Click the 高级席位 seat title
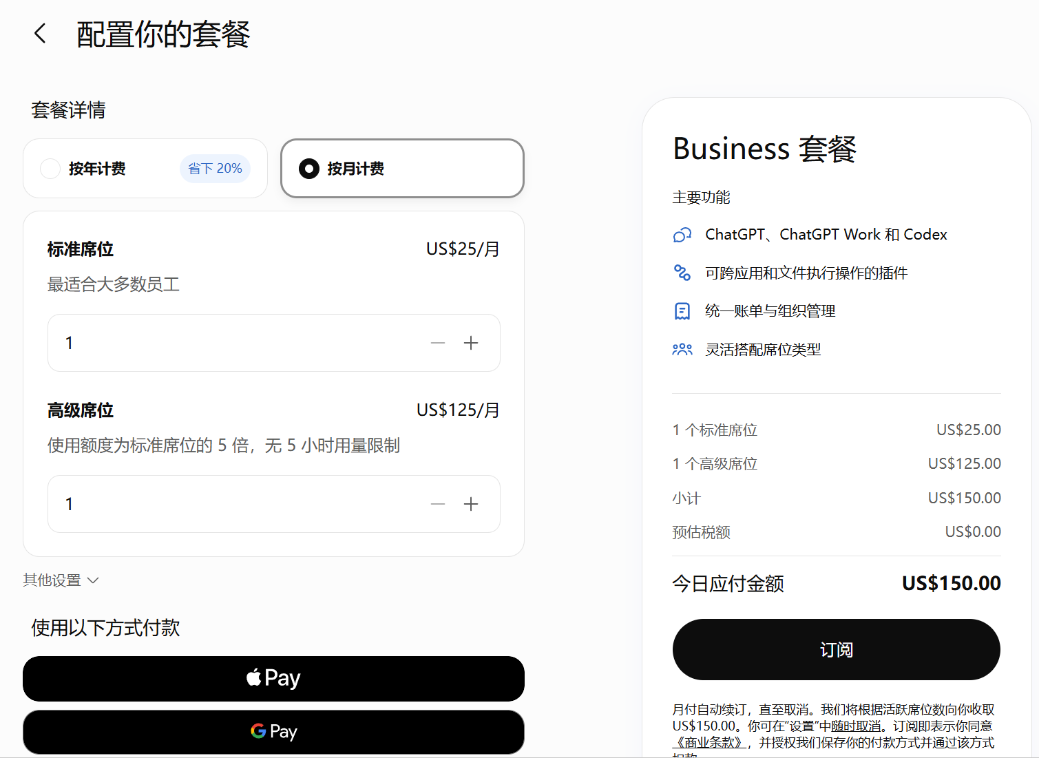The height and width of the screenshot is (758, 1039). pyautogui.click(x=80, y=410)
